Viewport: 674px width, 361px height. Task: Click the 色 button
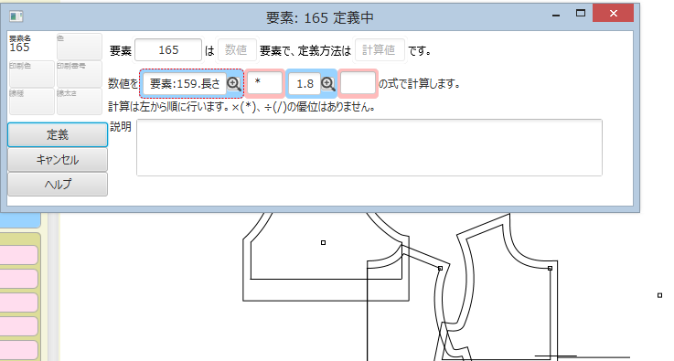80,47
